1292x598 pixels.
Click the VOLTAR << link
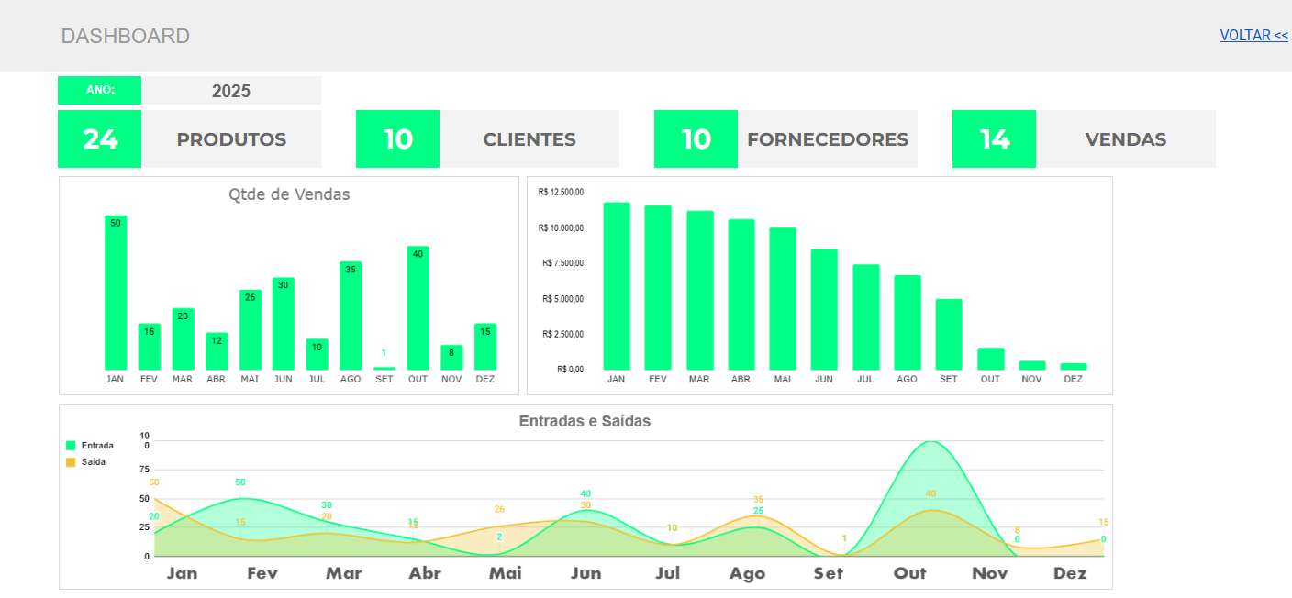(1253, 36)
